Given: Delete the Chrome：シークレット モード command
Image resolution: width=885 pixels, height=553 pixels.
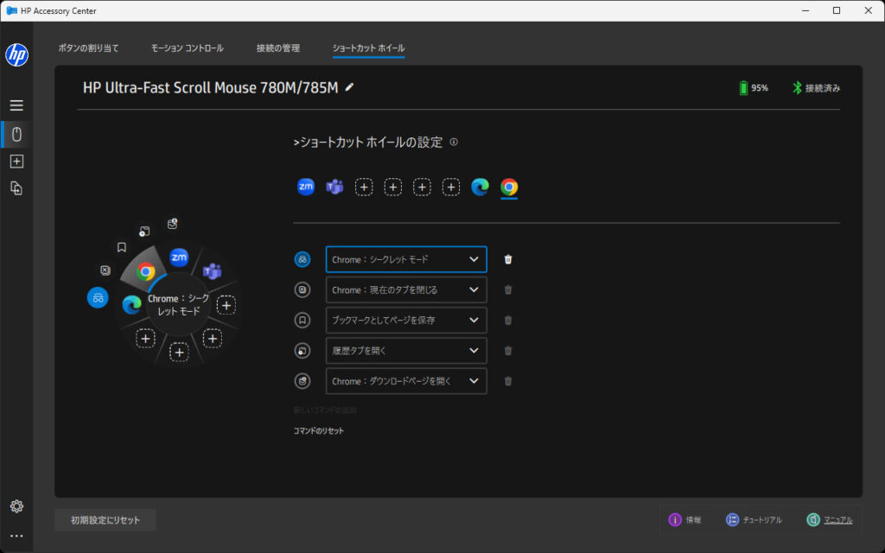Looking at the screenshot, I should coord(508,259).
